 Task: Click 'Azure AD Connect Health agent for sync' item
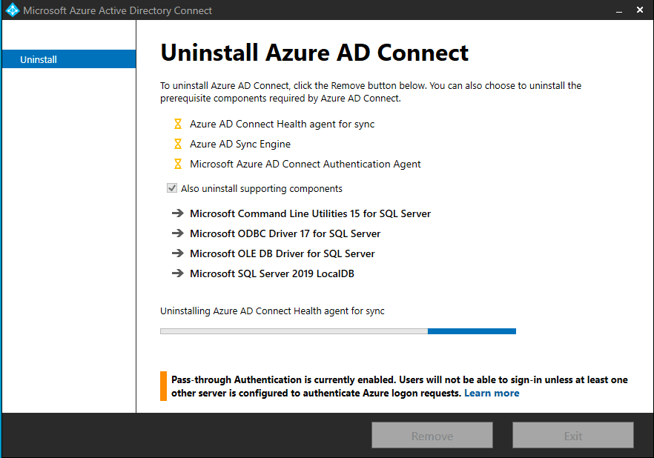282,125
